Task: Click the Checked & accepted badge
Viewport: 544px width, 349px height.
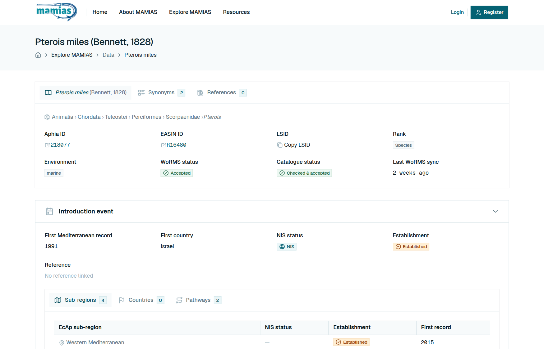Action: coord(304,173)
